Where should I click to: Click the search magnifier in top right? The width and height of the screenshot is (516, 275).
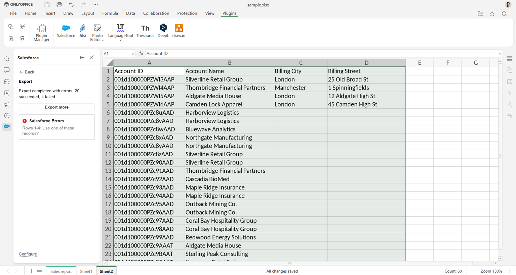pos(504,14)
